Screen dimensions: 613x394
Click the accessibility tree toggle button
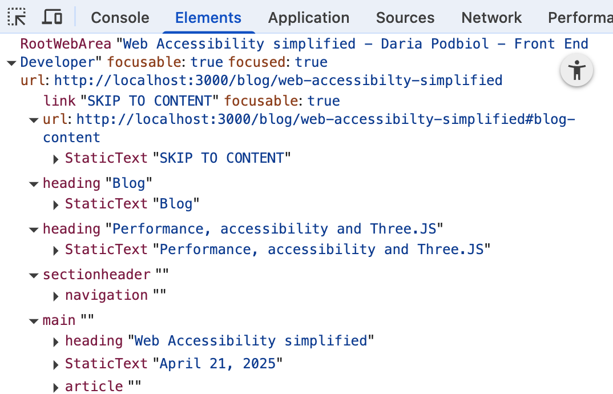(x=577, y=71)
